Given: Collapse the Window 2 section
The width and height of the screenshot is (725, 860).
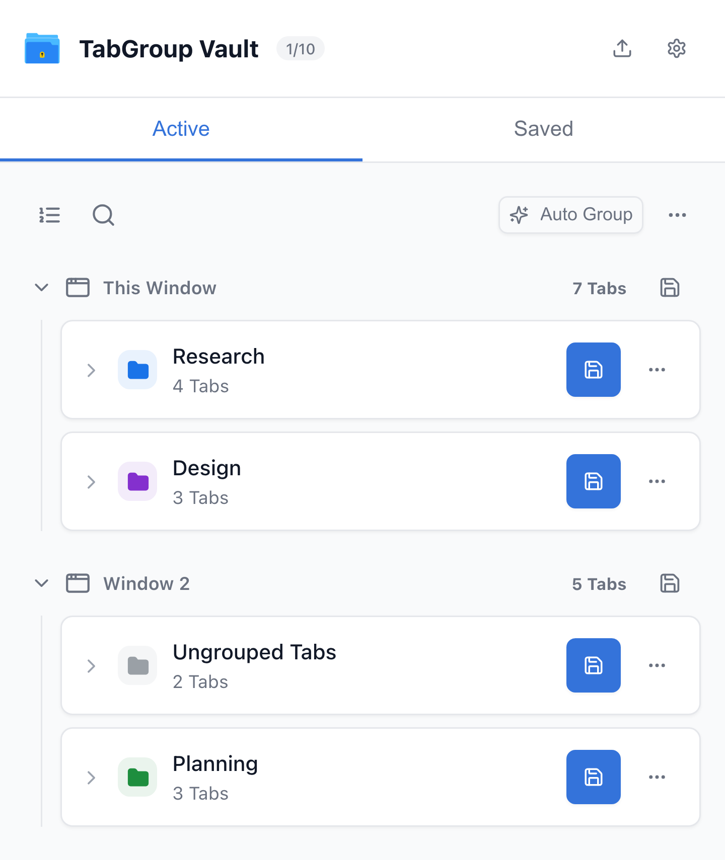Looking at the screenshot, I should tap(42, 583).
